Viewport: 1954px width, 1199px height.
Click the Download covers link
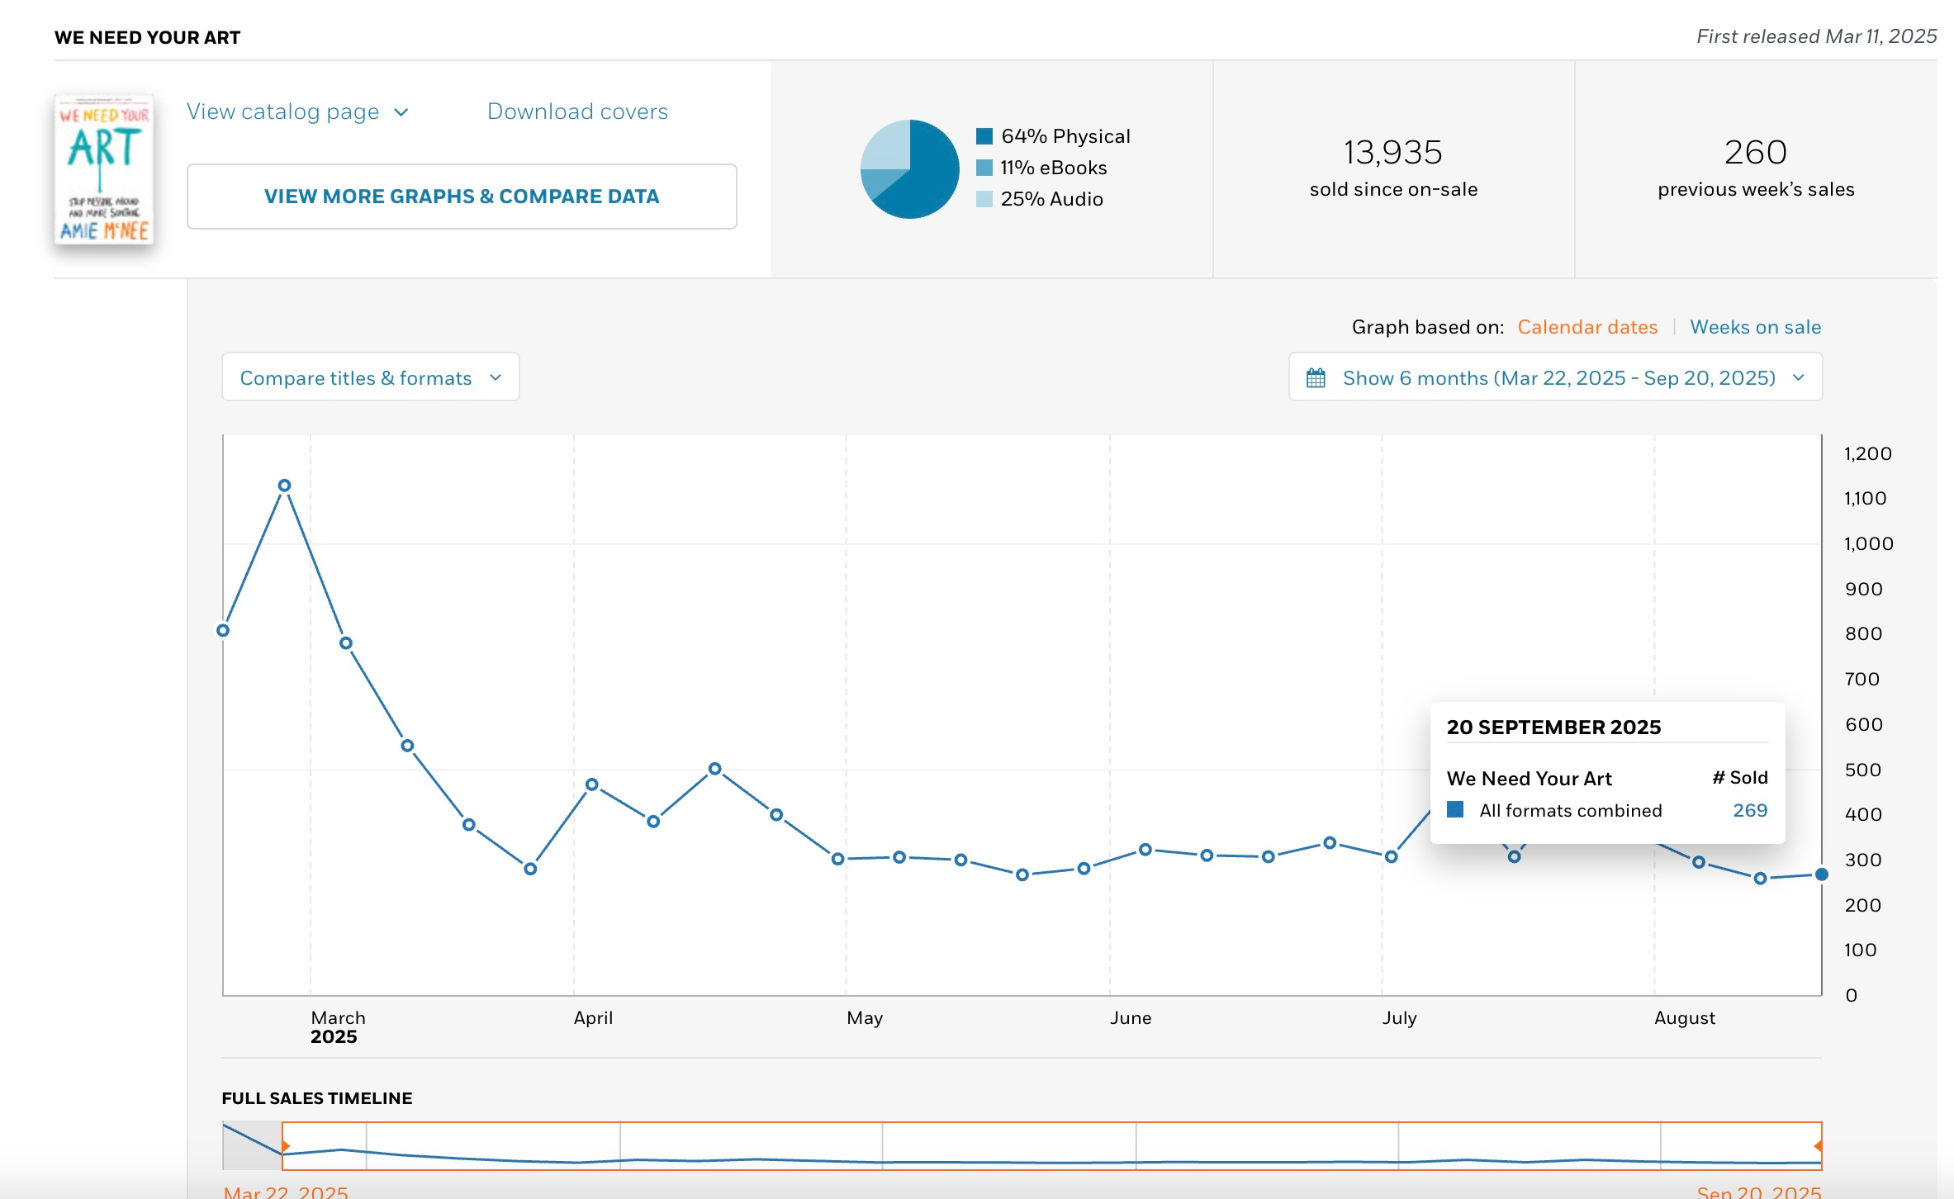coord(577,111)
